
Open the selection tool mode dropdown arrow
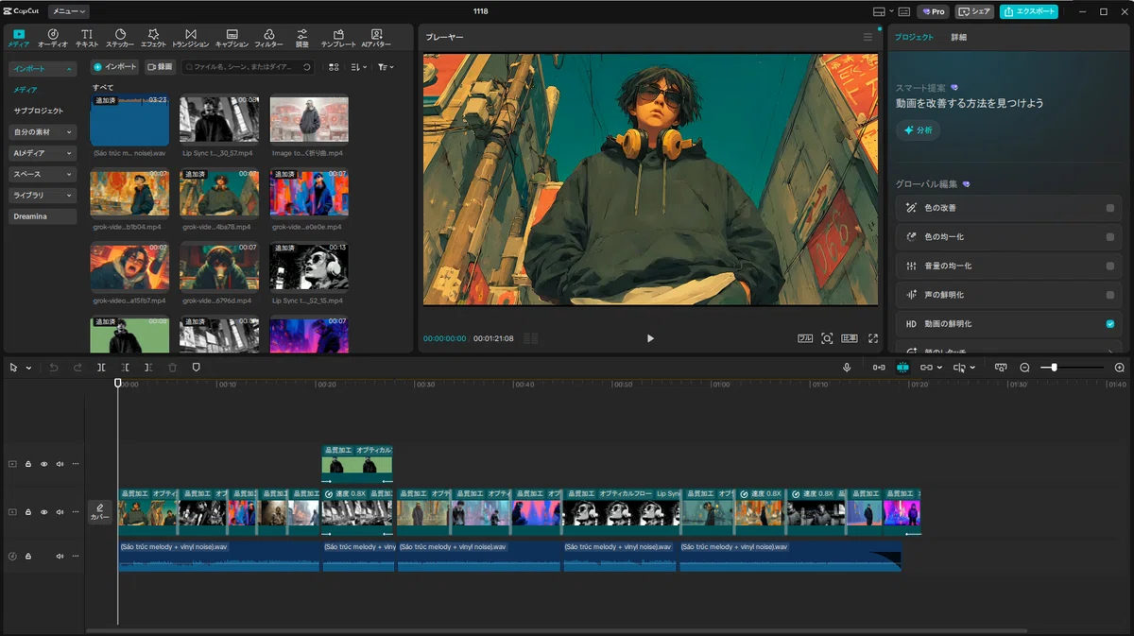pyautogui.click(x=29, y=368)
